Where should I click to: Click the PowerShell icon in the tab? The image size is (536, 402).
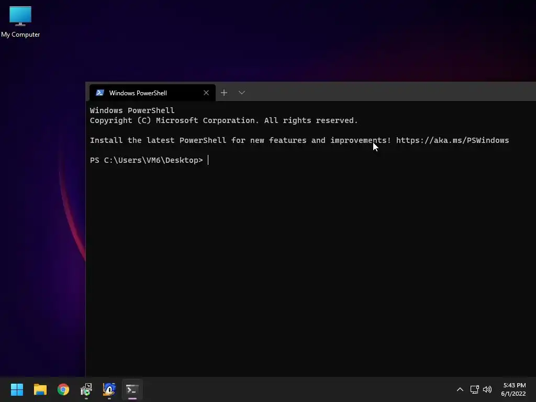click(x=100, y=93)
